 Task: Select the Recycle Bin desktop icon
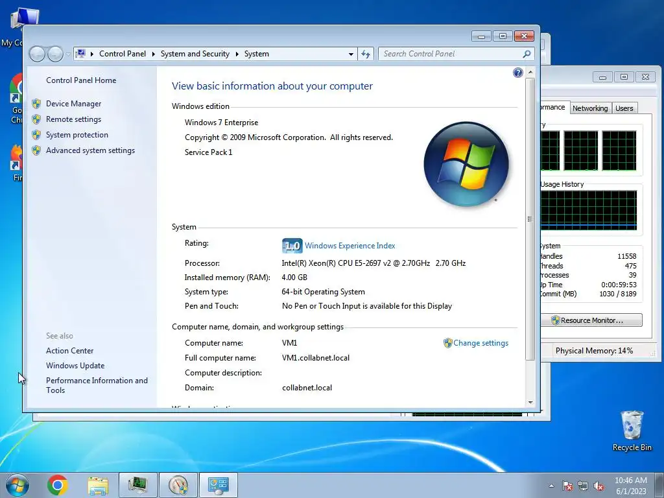632,431
